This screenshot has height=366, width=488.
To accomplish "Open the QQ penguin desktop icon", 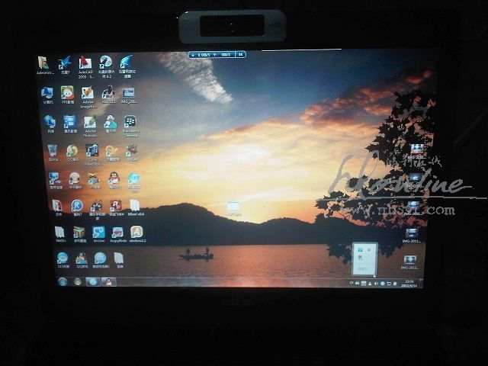I will point(113,180).
